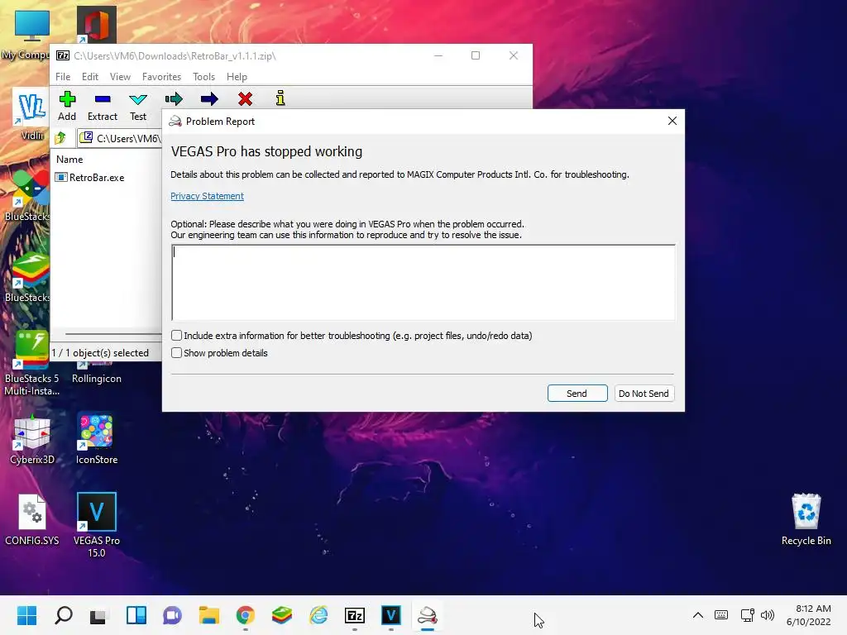Open the Help menu in 7-Zip

[x=237, y=77]
